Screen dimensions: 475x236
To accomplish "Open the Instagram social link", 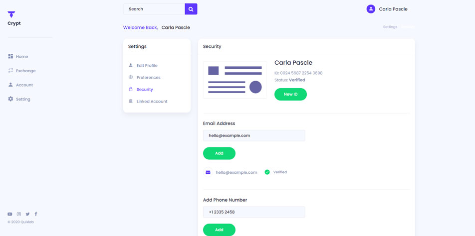I will click(x=19, y=214).
